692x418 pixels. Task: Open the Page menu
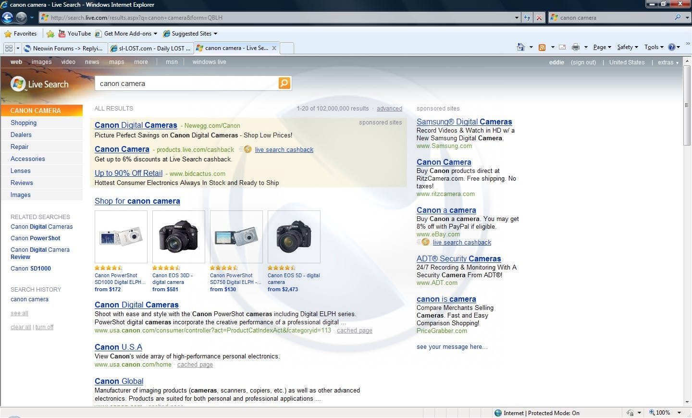[x=602, y=47]
